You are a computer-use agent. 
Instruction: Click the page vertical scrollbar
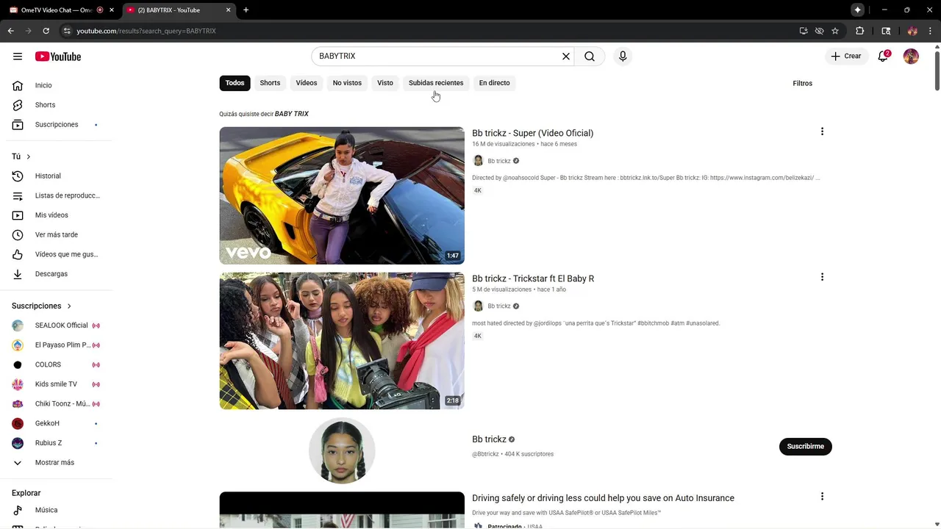pos(937,70)
